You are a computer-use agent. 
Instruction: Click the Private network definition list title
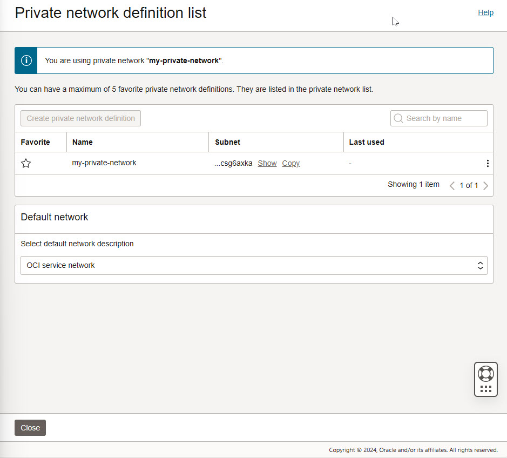[111, 13]
